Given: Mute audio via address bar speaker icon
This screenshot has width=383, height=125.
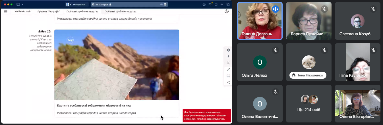Looking at the screenshot, I should click(161, 4).
